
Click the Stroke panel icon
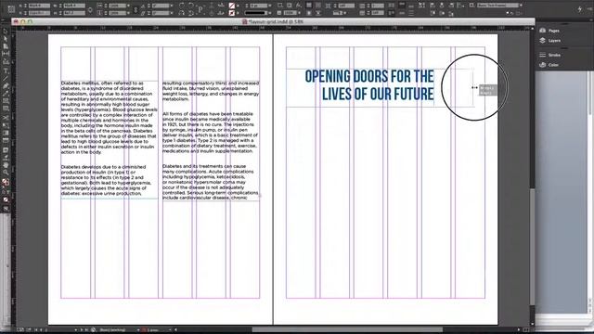click(542, 55)
